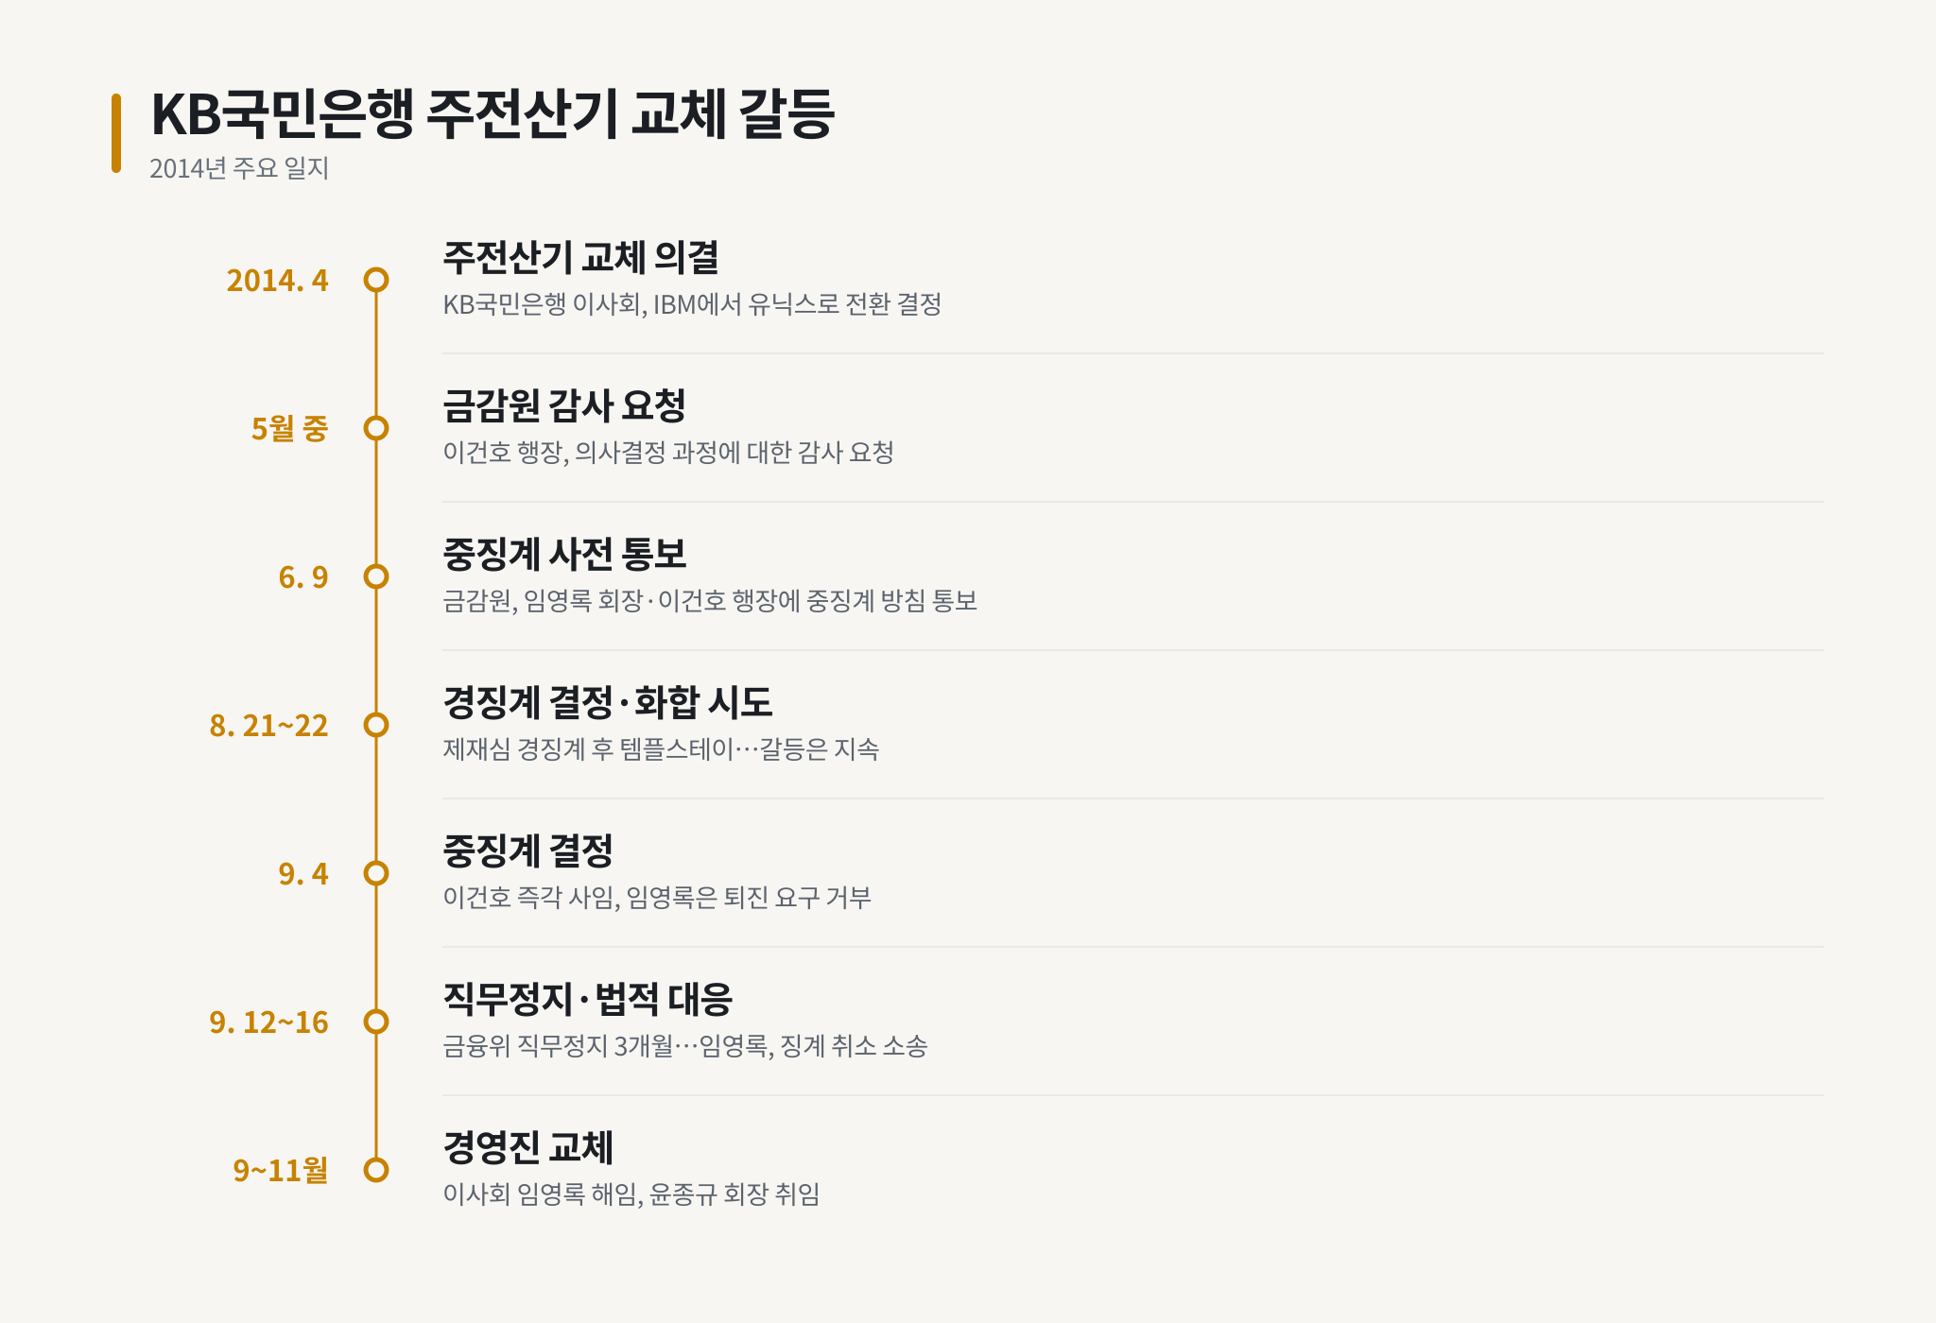Click the 5월 중 timeline marker circle

pos(376,428)
